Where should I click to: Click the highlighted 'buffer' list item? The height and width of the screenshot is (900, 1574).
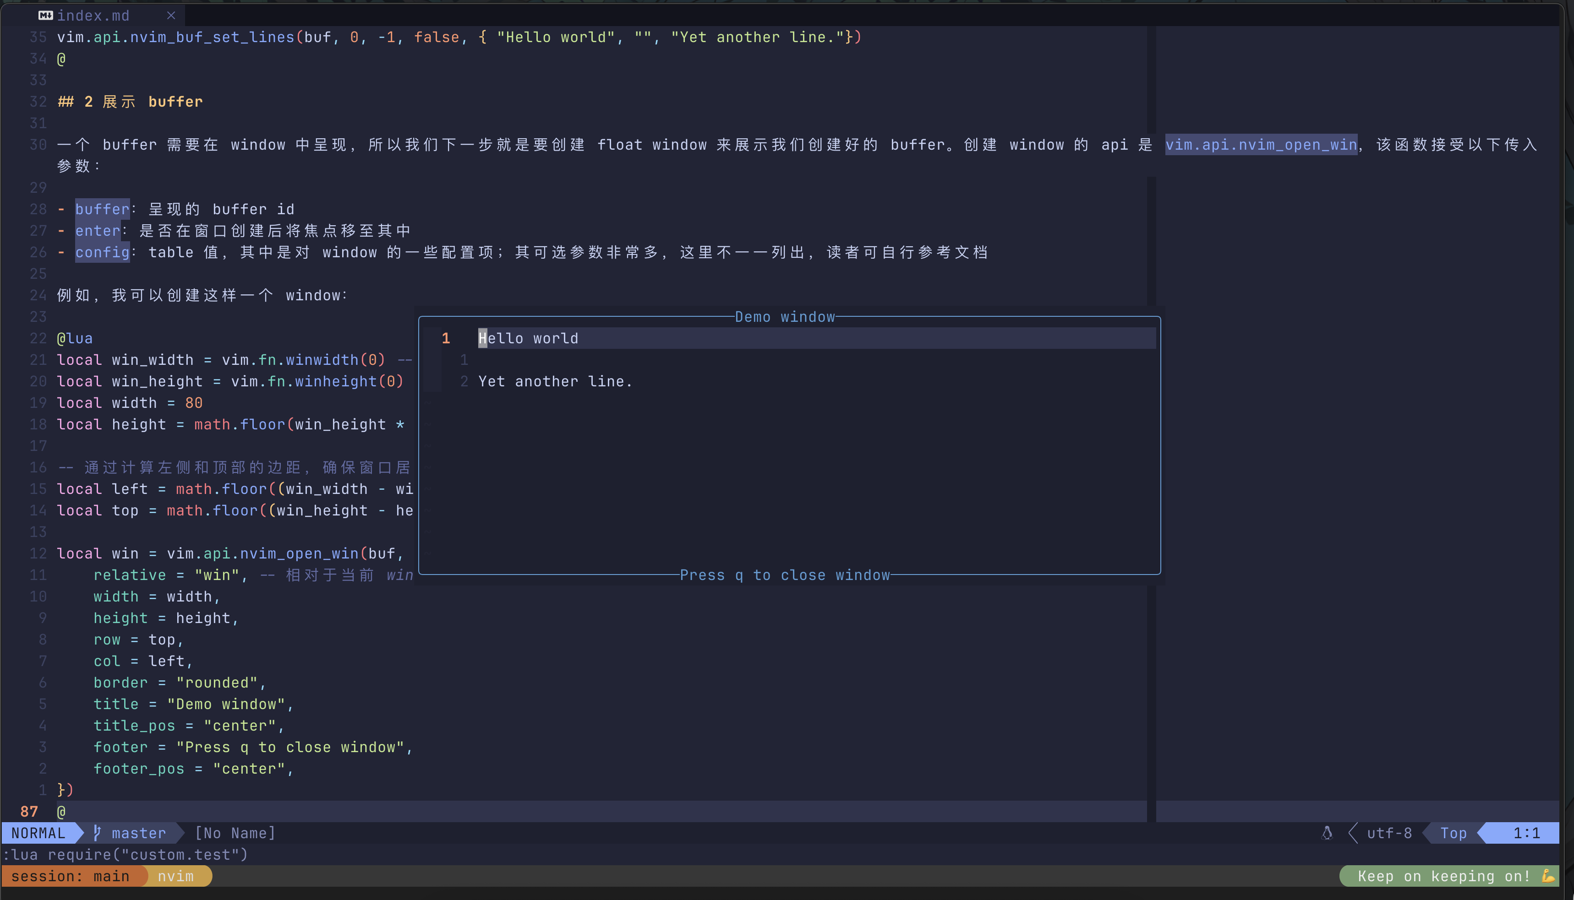tap(102, 209)
